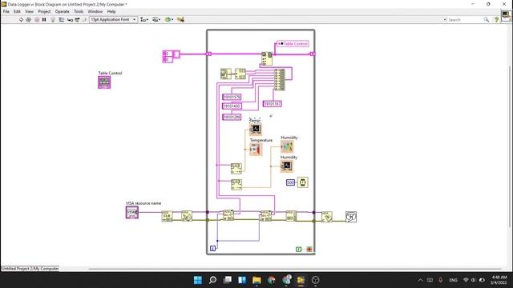Viewport: 513px width, 288px height.
Task: Select the VISA Clear (CLR) node
Action: pos(168,216)
